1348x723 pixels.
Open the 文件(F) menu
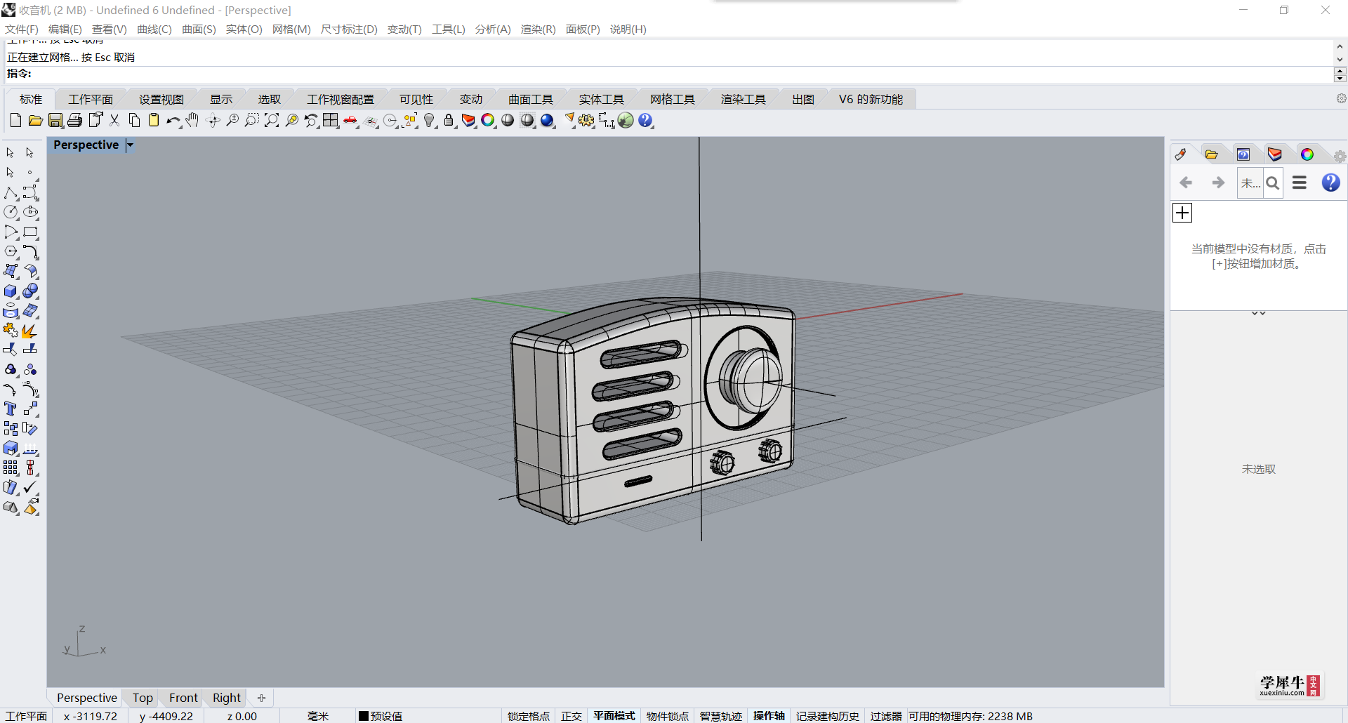[22, 29]
